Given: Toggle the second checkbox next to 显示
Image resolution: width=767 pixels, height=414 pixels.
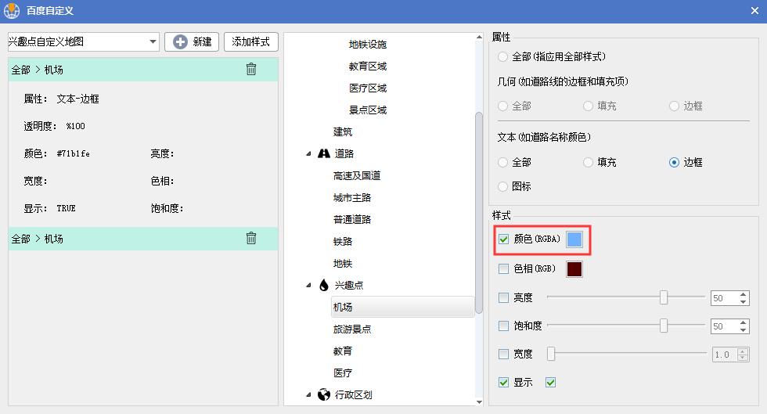Looking at the screenshot, I should [550, 382].
